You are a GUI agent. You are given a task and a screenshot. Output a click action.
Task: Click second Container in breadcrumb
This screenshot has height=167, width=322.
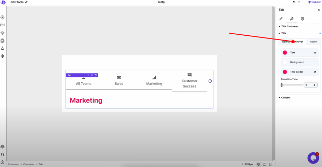[29, 164]
